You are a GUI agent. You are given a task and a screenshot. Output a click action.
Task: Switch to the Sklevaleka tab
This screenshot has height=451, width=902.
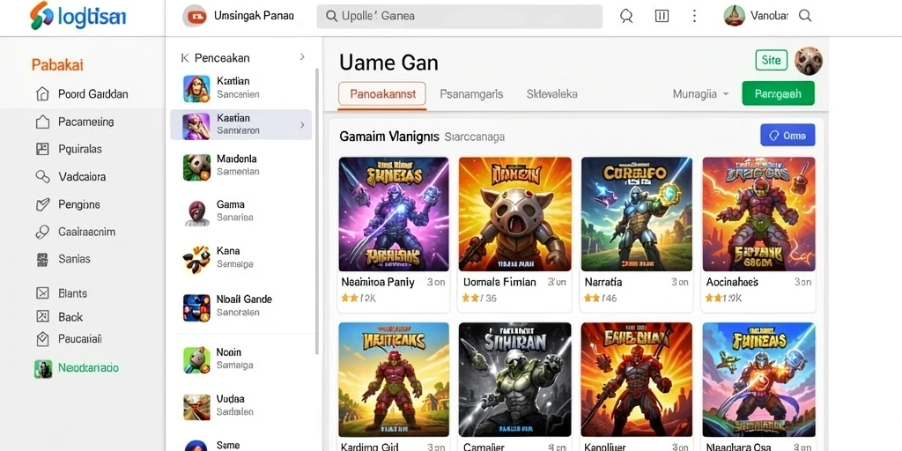click(551, 93)
